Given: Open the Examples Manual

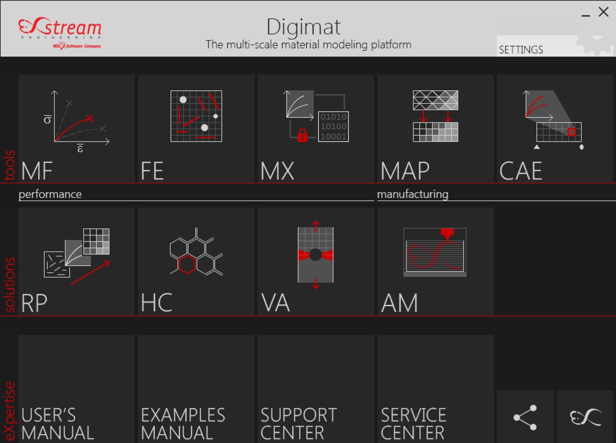Looking at the screenshot, I should click(196, 389).
